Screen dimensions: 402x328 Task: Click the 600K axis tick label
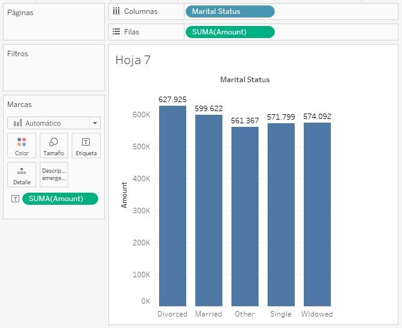(x=141, y=115)
